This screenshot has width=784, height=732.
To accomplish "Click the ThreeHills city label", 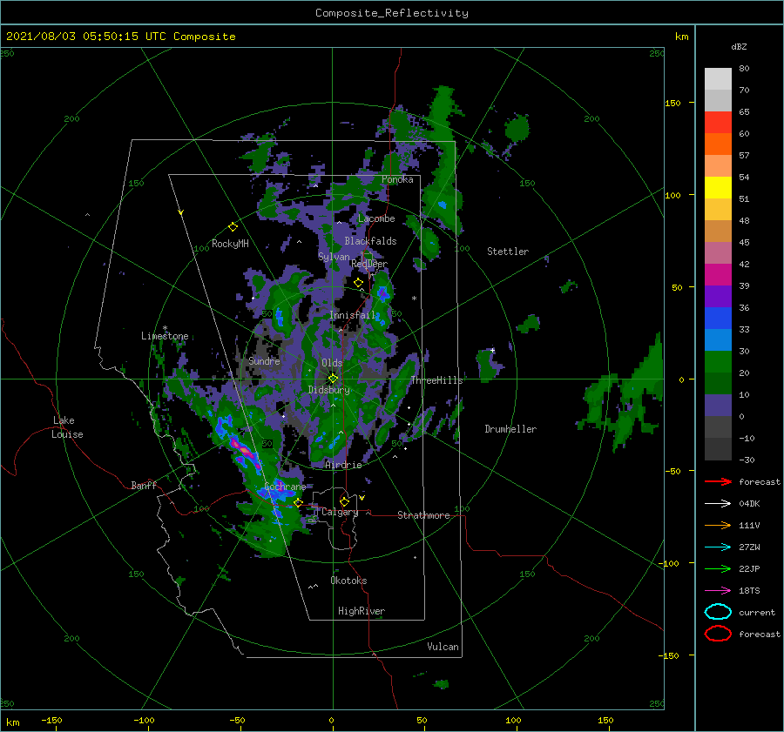I will click(436, 380).
